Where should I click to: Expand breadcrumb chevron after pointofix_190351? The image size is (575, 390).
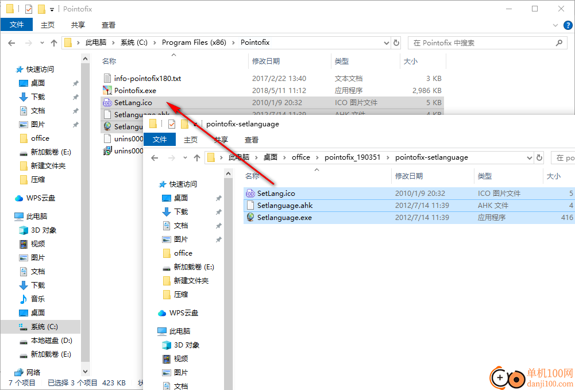(388, 157)
